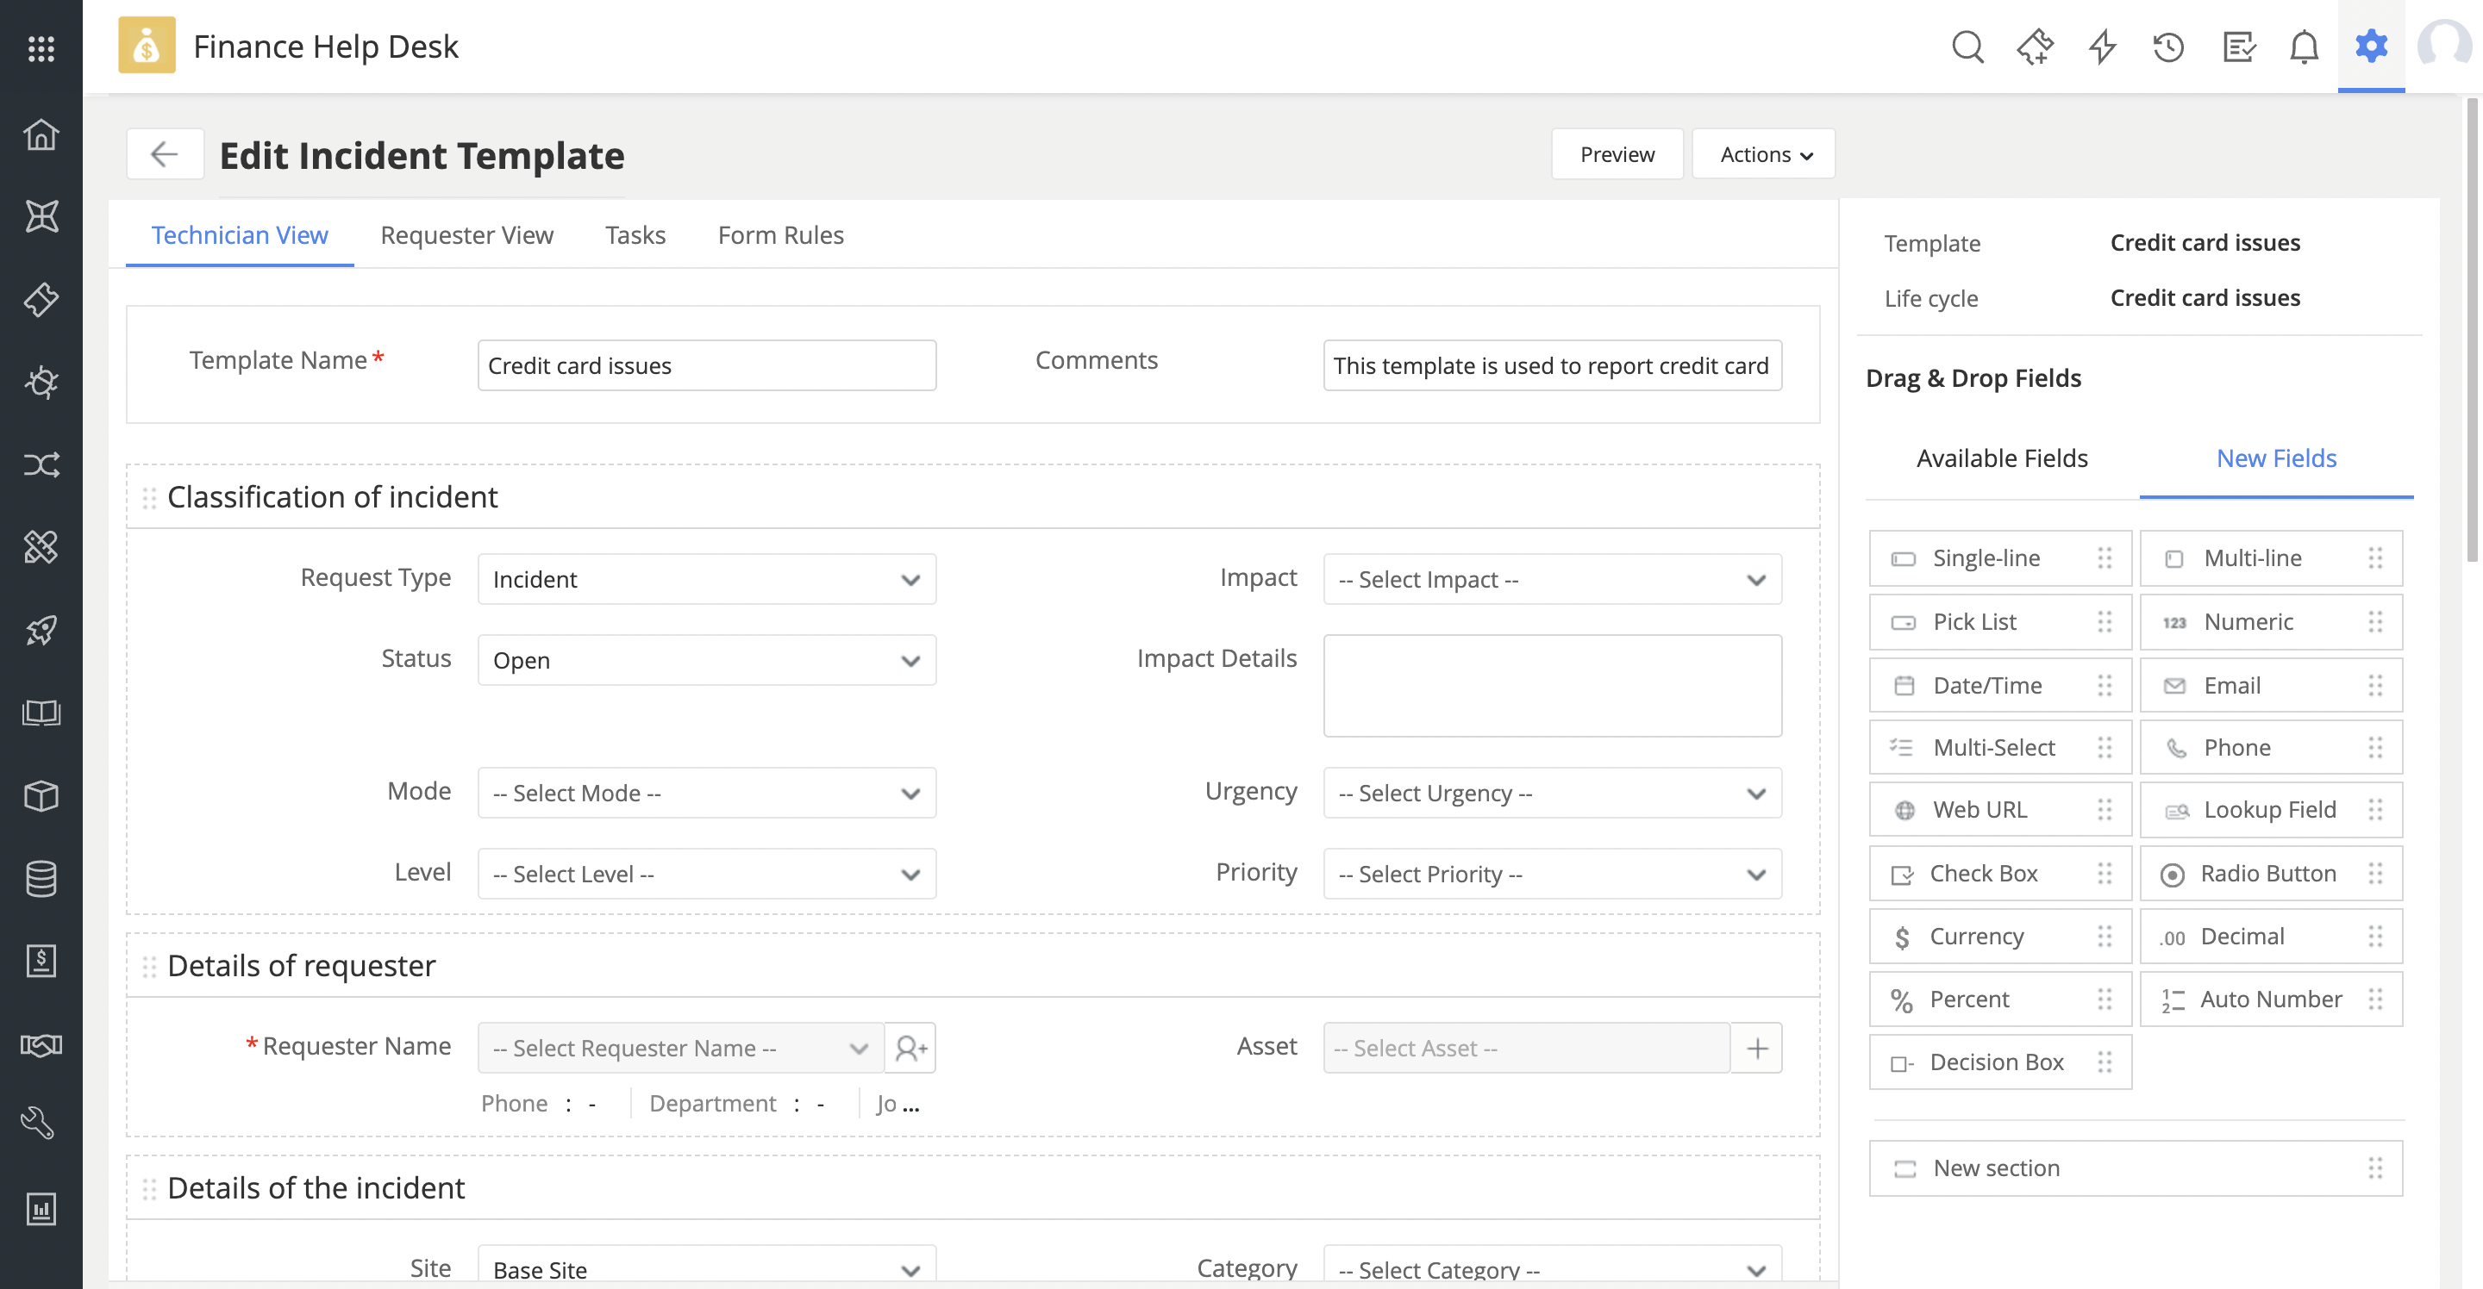Switch to the Requester View tab
2483x1289 pixels.
pos(466,234)
